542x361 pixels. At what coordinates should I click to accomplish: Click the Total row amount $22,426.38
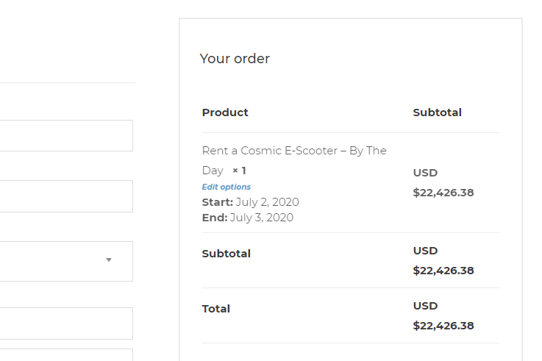(x=443, y=325)
